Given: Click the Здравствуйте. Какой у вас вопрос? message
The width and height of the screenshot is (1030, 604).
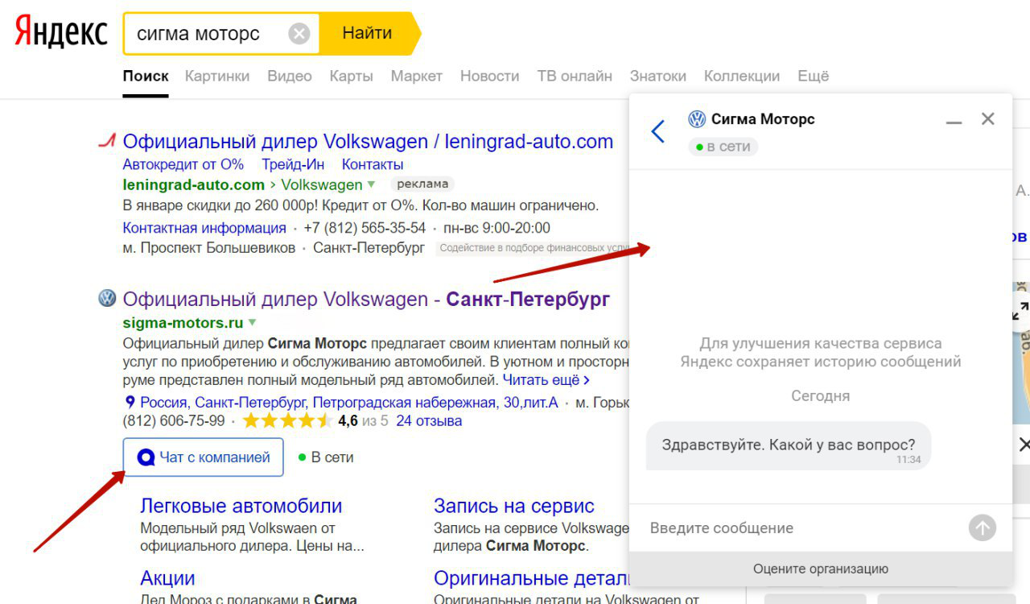Looking at the screenshot, I should (x=789, y=445).
